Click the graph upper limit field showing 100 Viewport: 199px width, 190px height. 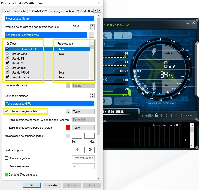tap(89, 150)
